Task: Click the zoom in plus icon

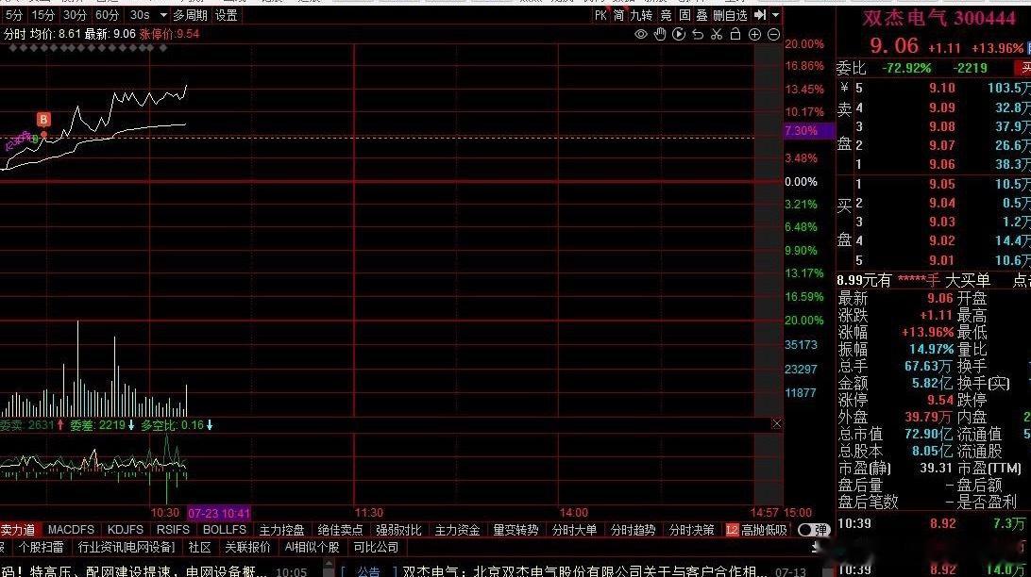Action: [x=755, y=34]
